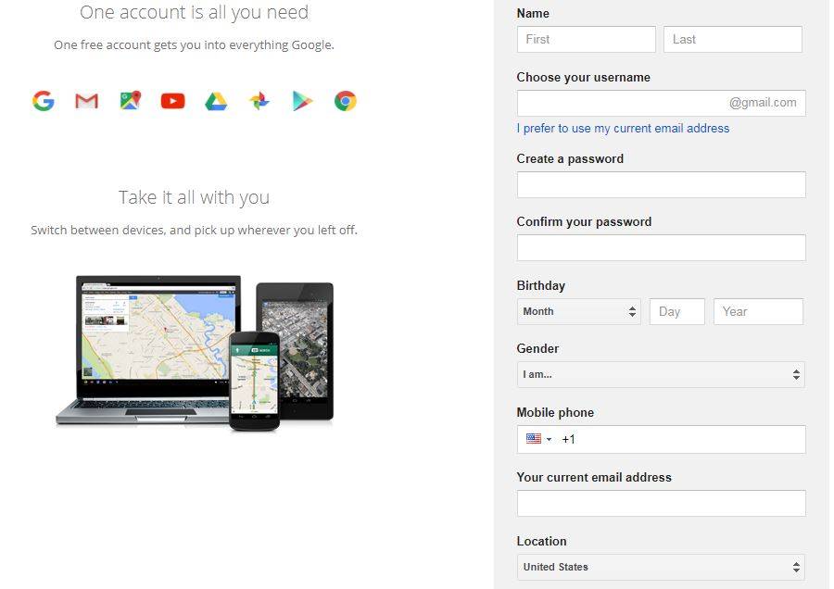Click the Gmail envelope icon
The height and width of the screenshot is (589, 834).
pos(87,100)
